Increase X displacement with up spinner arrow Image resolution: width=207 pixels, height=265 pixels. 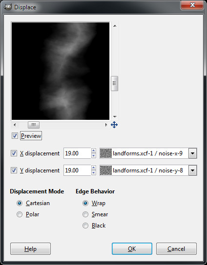coord(94,151)
